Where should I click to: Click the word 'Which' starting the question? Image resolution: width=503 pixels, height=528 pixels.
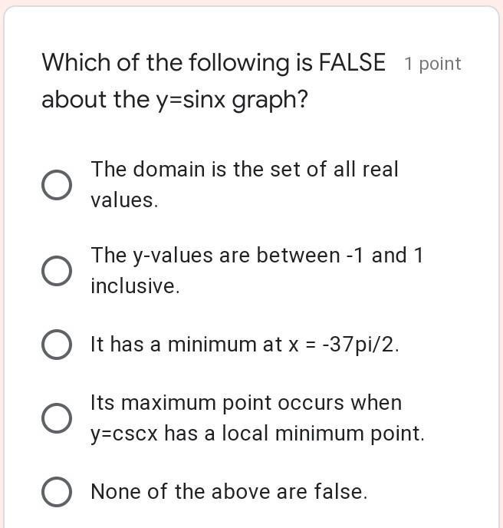click(x=76, y=62)
